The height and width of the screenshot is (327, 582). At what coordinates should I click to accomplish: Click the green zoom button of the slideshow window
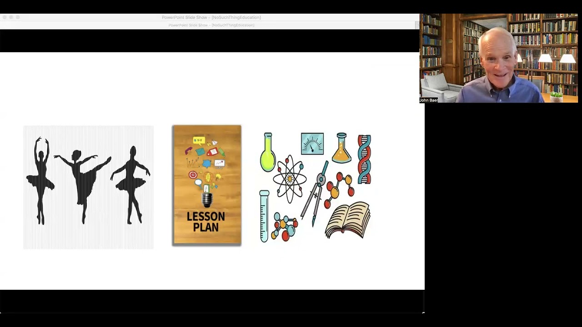click(x=18, y=17)
